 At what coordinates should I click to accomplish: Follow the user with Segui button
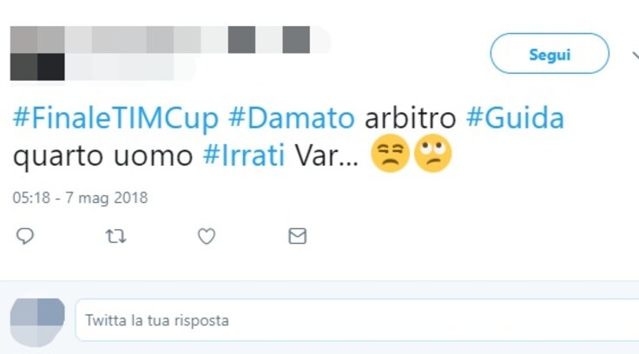pos(550,54)
